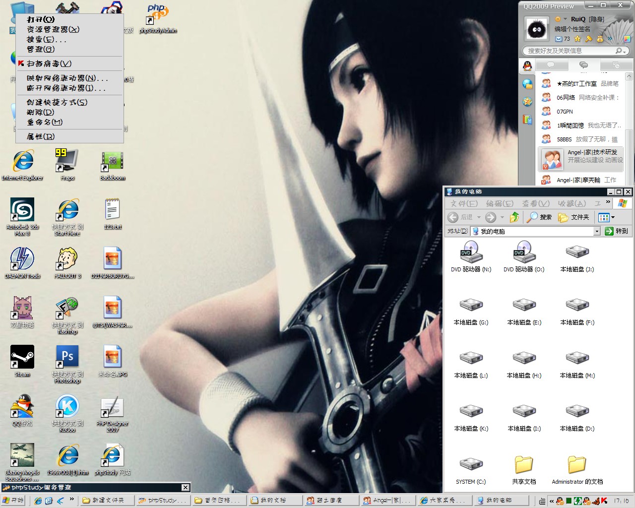Click the 转到 go button

(x=617, y=231)
